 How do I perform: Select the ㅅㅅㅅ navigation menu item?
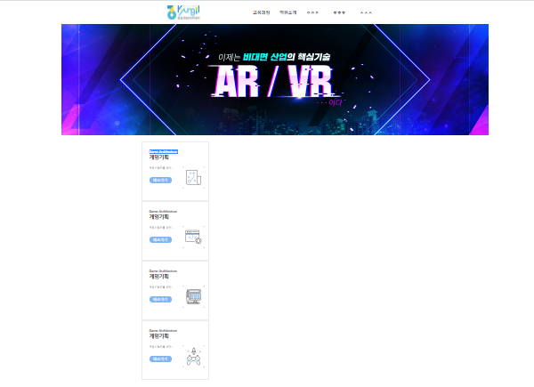pyautogui.click(x=366, y=13)
